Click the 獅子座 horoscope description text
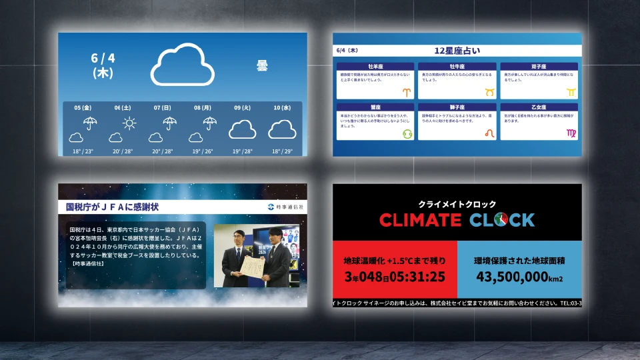 pyautogui.click(x=457, y=119)
